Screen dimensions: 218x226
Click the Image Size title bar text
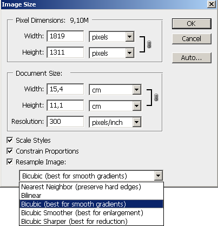(19, 4)
